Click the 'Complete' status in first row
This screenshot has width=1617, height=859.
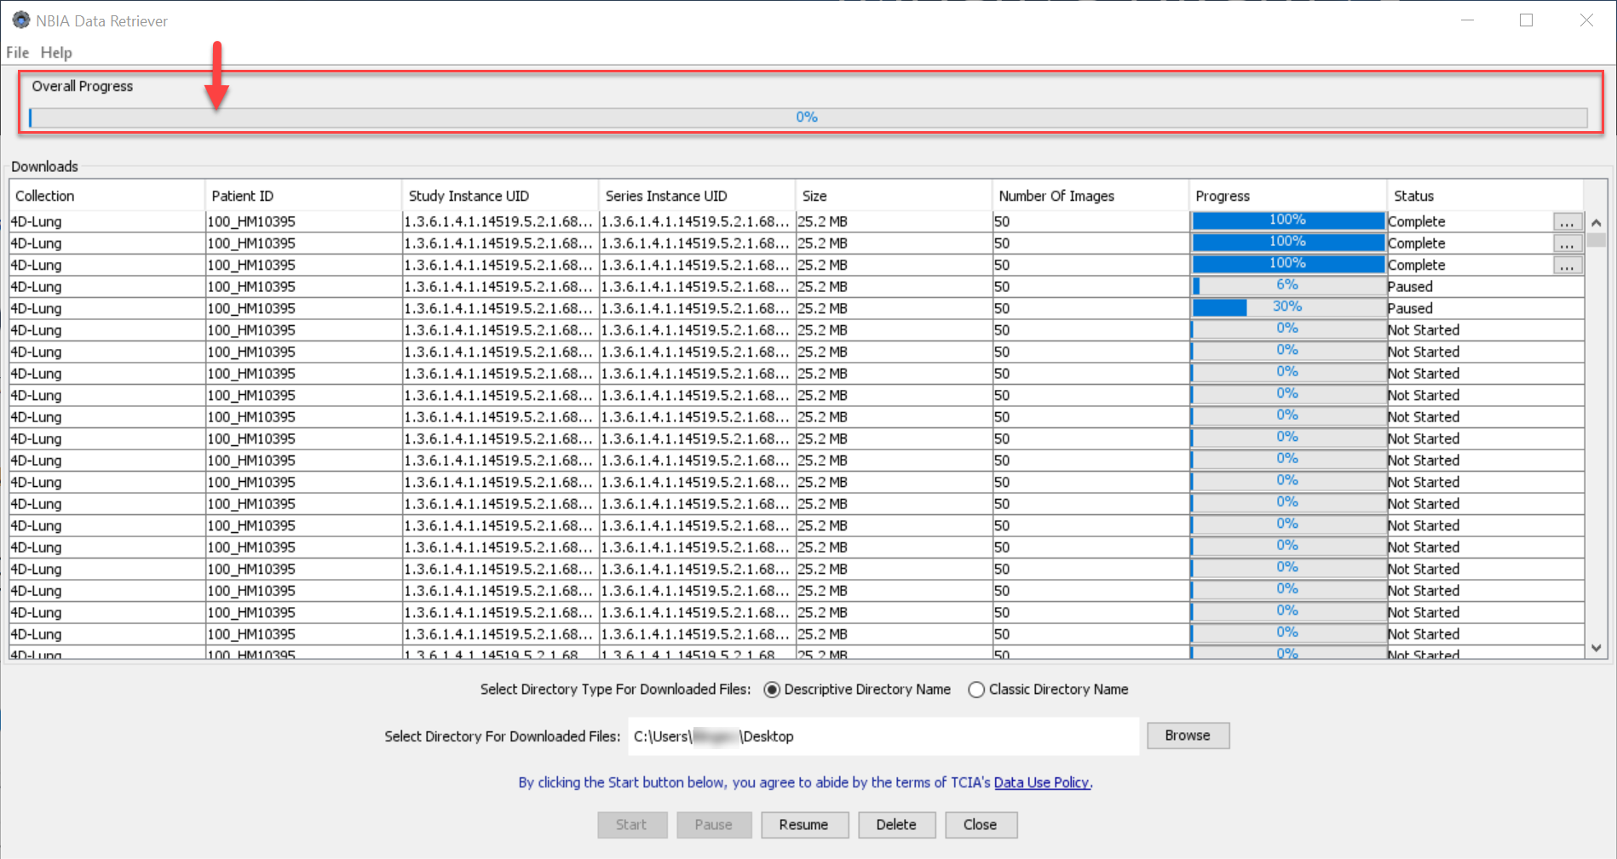(x=1417, y=221)
